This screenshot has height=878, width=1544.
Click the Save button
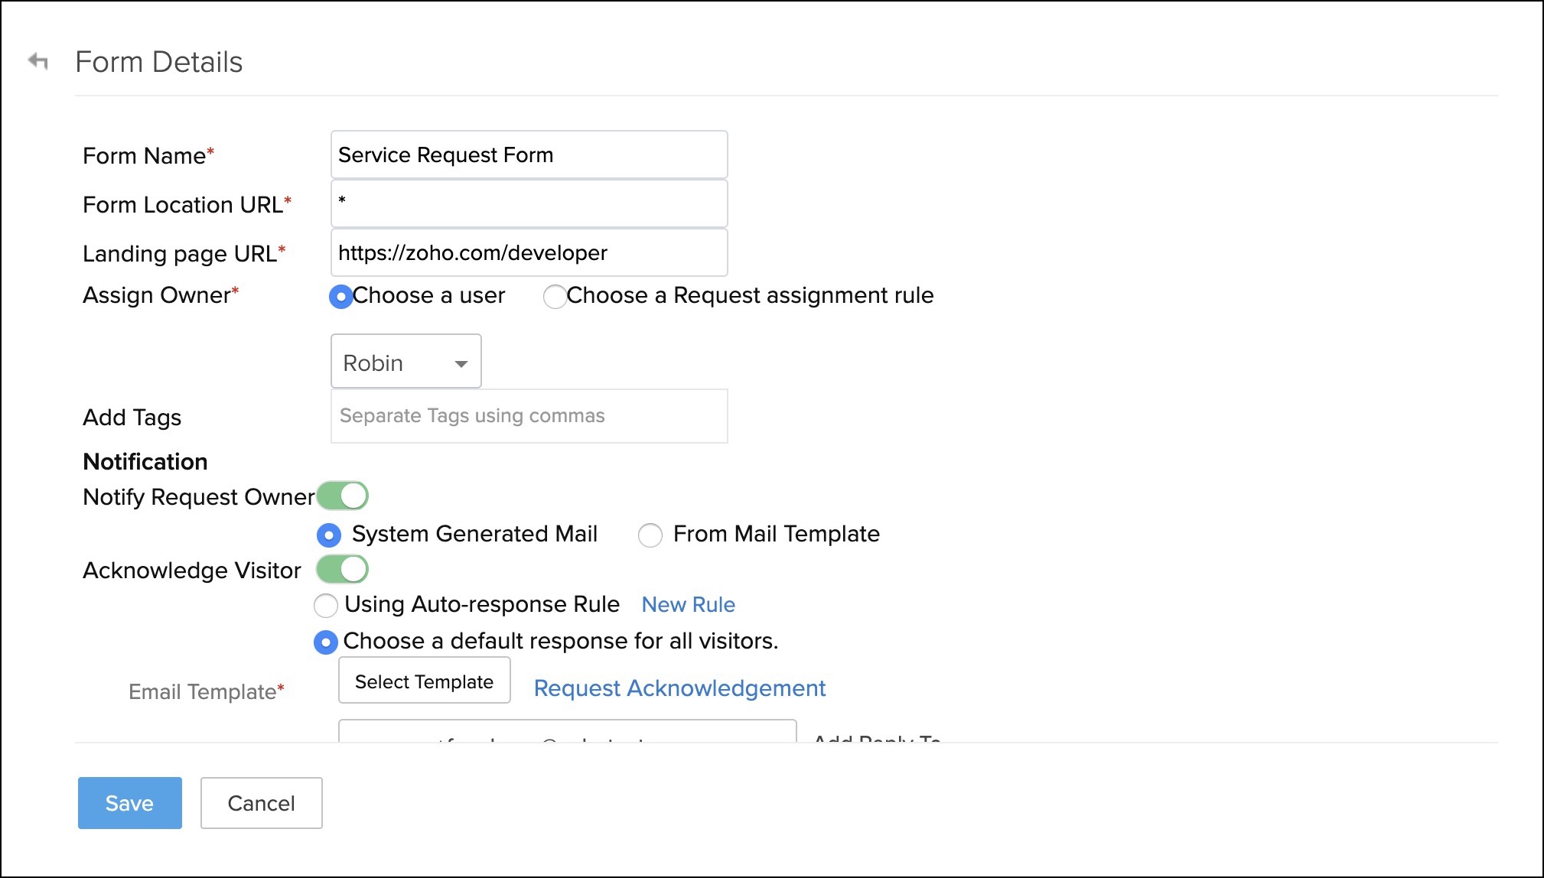coord(130,803)
